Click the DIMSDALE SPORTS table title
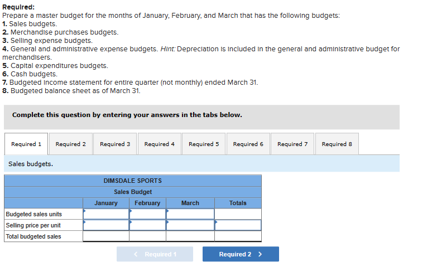Image resolution: width=432 pixels, height=267 pixels. click(x=132, y=181)
